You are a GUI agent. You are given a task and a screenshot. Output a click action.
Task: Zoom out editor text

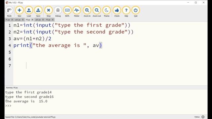(x=97, y=12)
